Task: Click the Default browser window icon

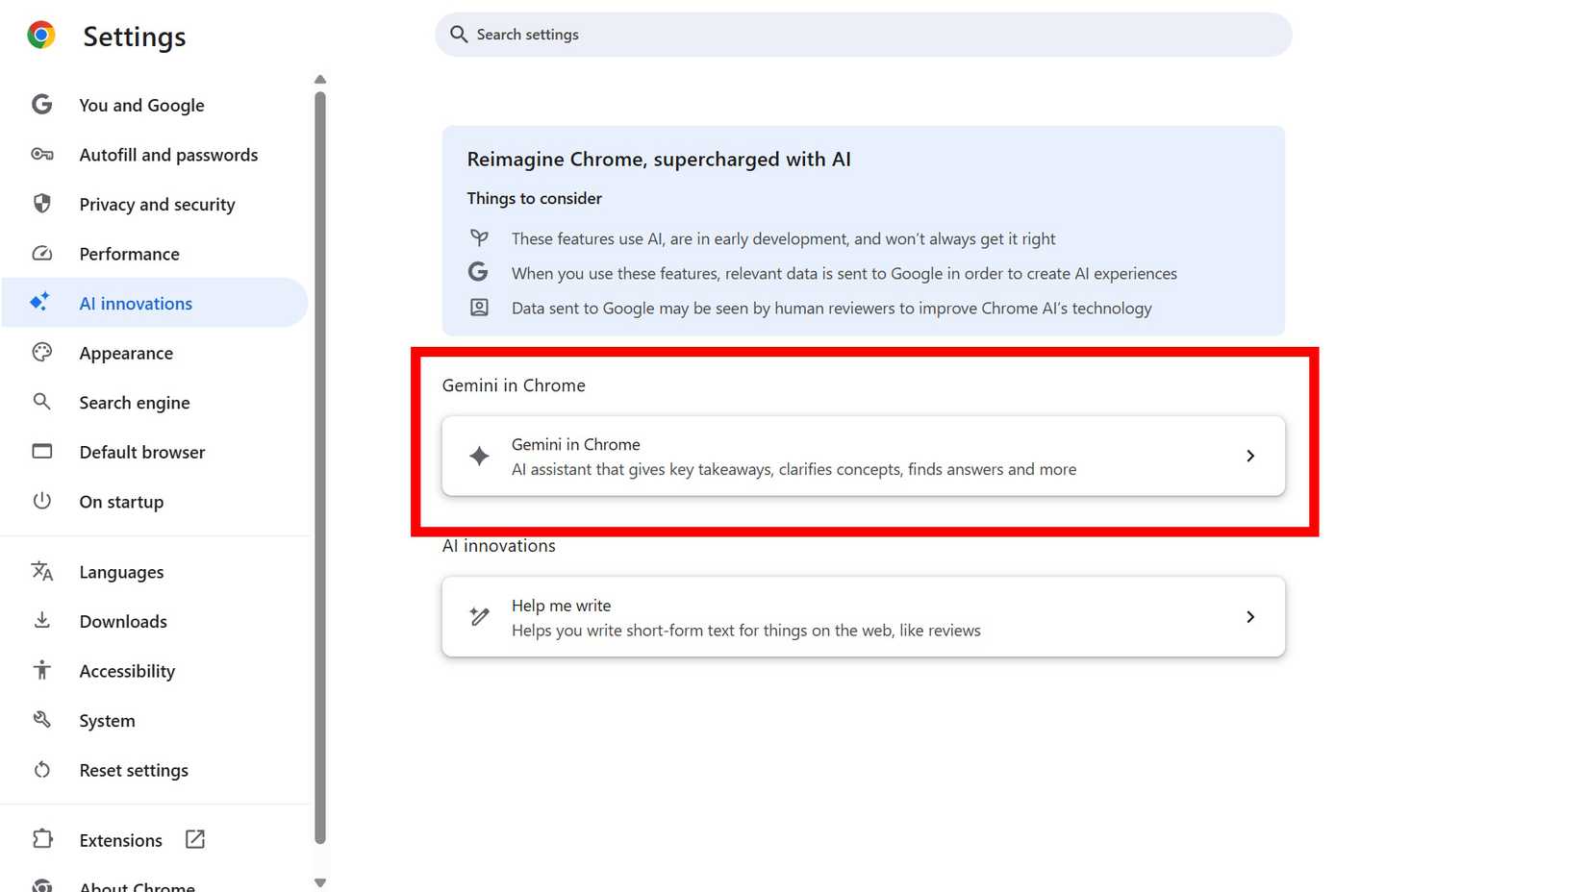Action: tap(41, 452)
